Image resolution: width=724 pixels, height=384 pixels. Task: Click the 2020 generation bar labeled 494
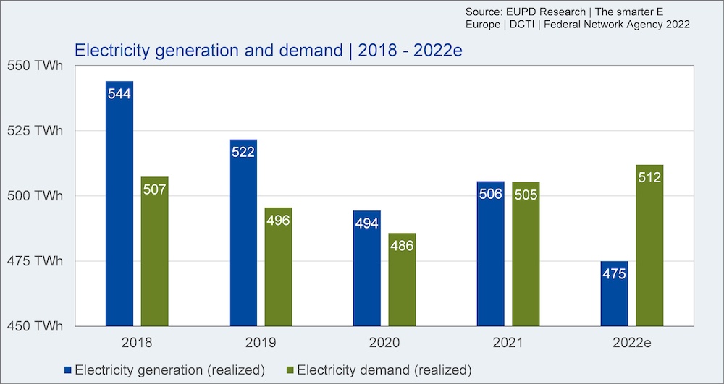click(367, 268)
